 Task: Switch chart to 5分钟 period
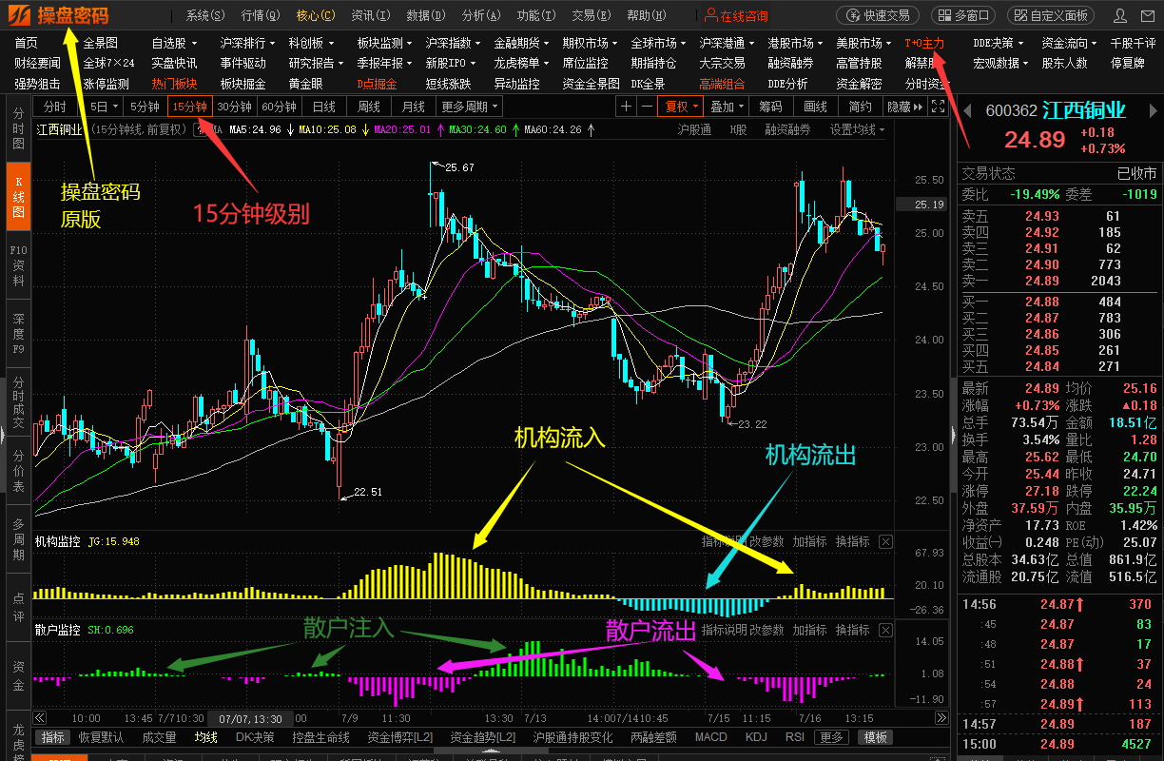(145, 107)
